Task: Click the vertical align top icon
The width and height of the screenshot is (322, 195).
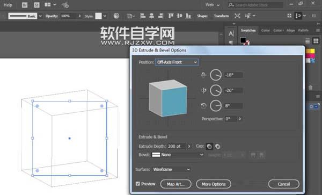Action: [171, 16]
